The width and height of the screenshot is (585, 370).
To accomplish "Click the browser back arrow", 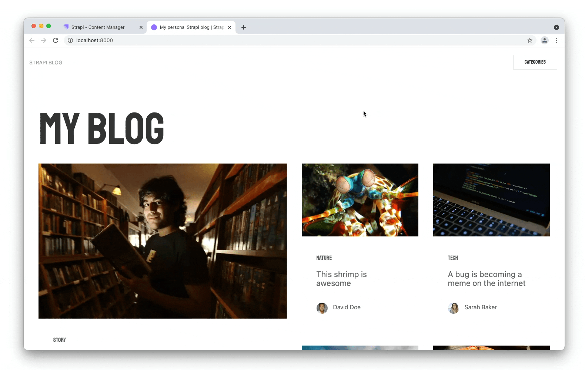I will click(x=32, y=40).
